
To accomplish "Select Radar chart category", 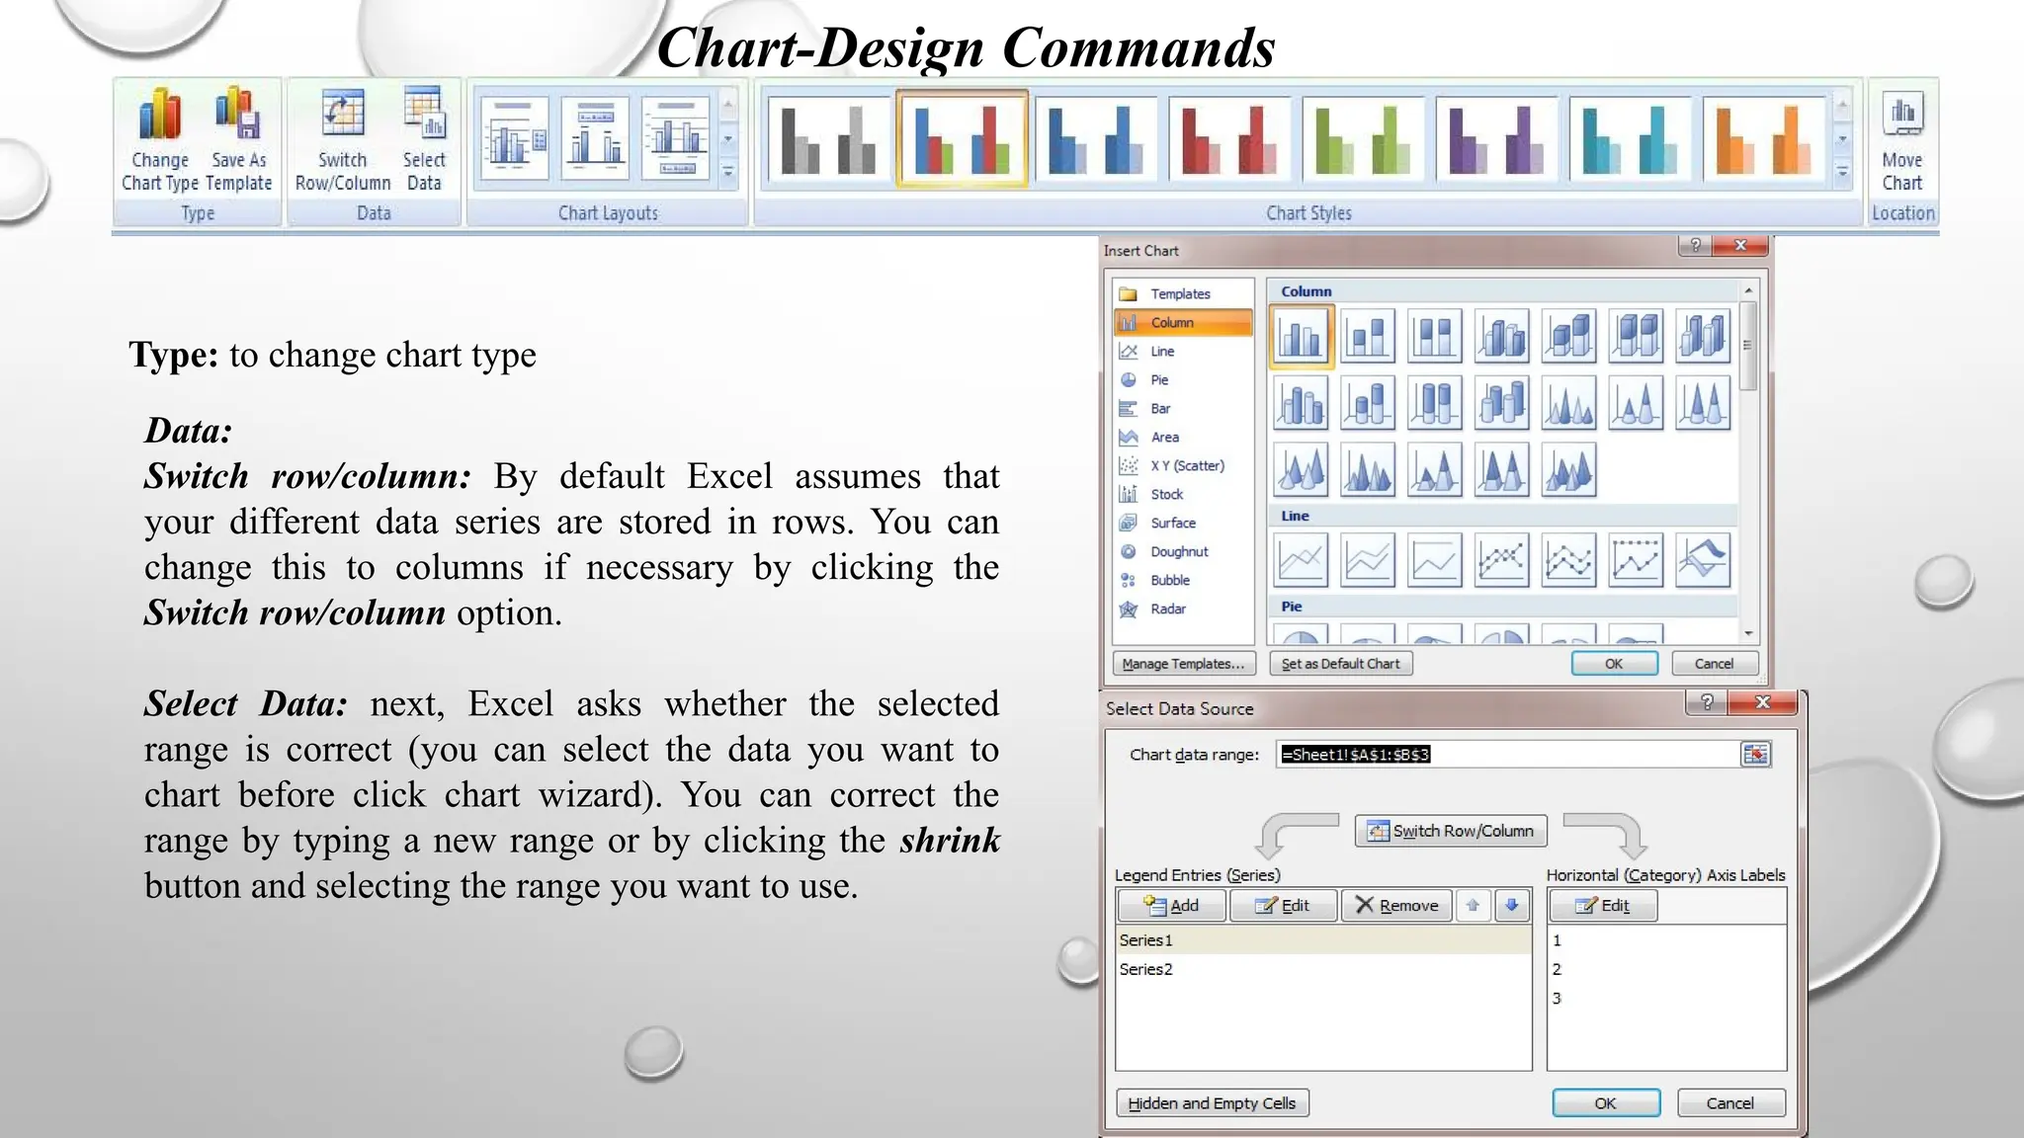I will click(x=1183, y=609).
